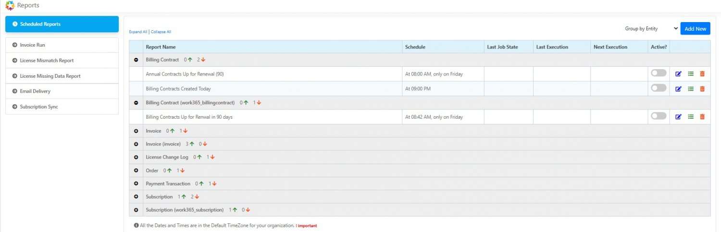
Task: Click the Reports app logo icon
Action: 10,5
